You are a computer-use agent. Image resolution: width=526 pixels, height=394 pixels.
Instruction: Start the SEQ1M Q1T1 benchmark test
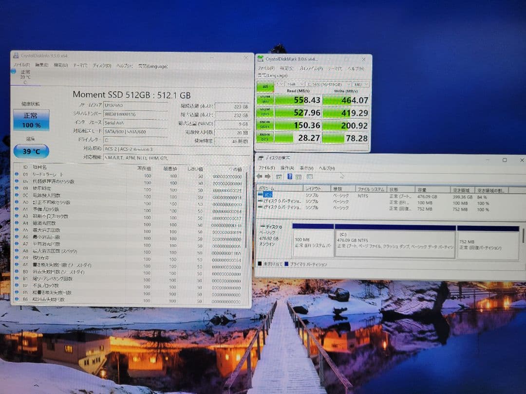click(x=265, y=112)
